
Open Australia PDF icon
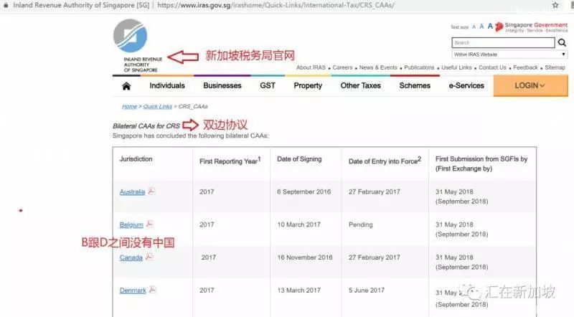click(x=151, y=191)
